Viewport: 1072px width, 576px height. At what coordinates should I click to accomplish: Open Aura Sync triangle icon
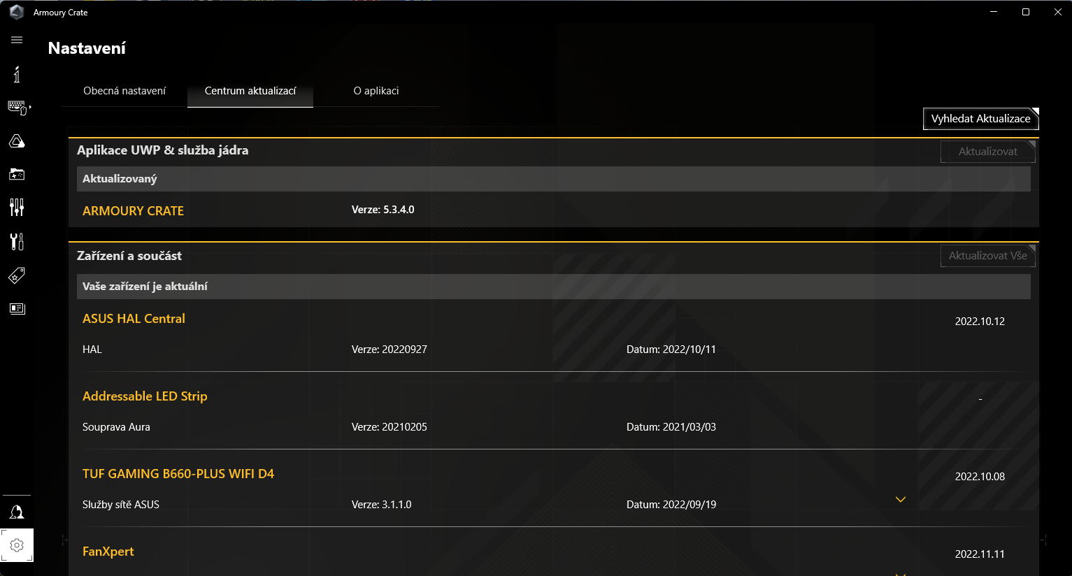(x=17, y=141)
